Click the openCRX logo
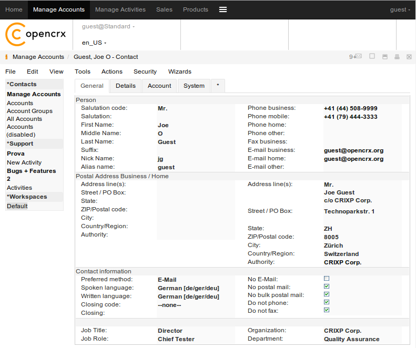This screenshot has height=348, width=416. tap(36, 34)
